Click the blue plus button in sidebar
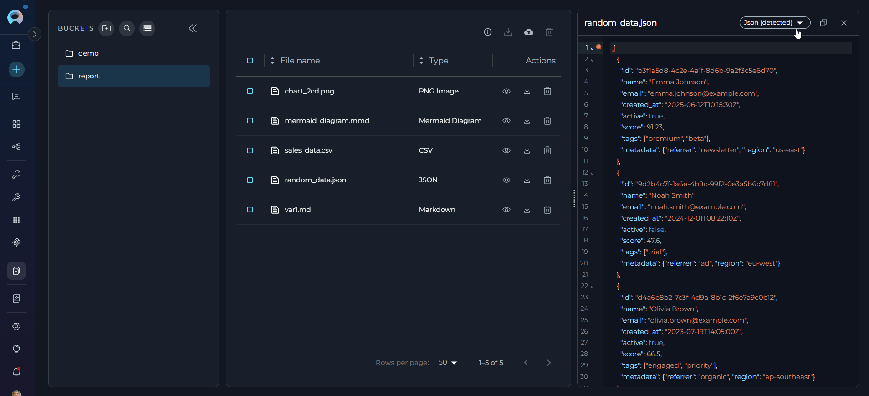Image resolution: width=869 pixels, height=396 pixels. (16, 69)
